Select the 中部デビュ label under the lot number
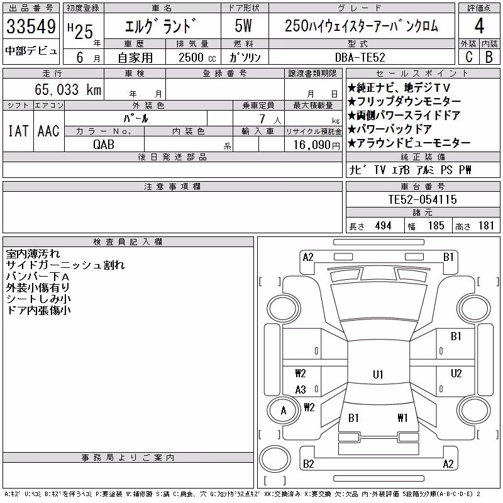The image size is (503, 503). tap(31, 51)
